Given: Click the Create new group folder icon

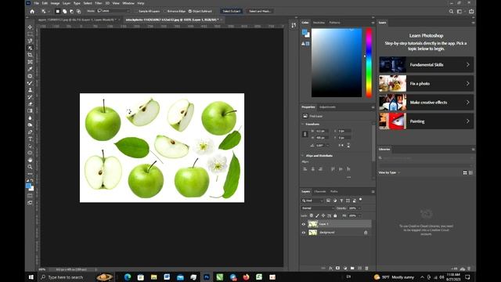Looking at the screenshot, I should click(352, 268).
